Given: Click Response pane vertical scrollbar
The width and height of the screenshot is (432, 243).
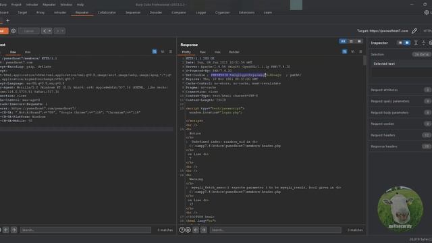Looking at the screenshot, I should coord(364,61).
